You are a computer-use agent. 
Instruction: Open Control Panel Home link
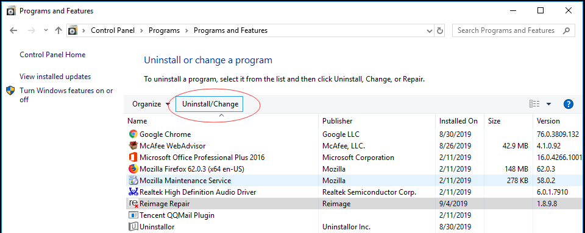(52, 55)
